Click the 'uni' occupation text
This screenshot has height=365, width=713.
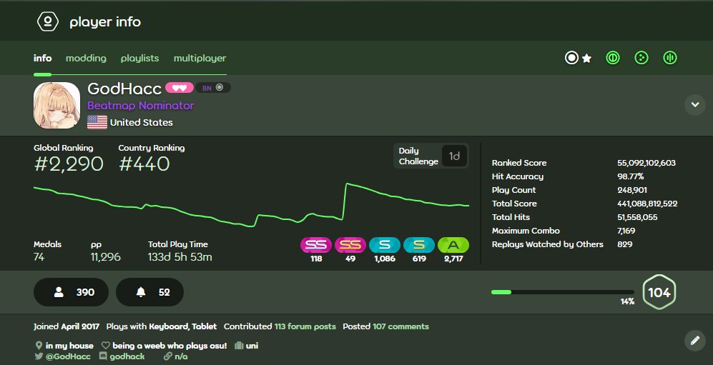click(252, 346)
